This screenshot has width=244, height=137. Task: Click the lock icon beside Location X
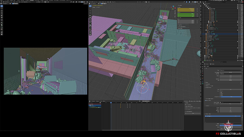(x=197, y=8)
